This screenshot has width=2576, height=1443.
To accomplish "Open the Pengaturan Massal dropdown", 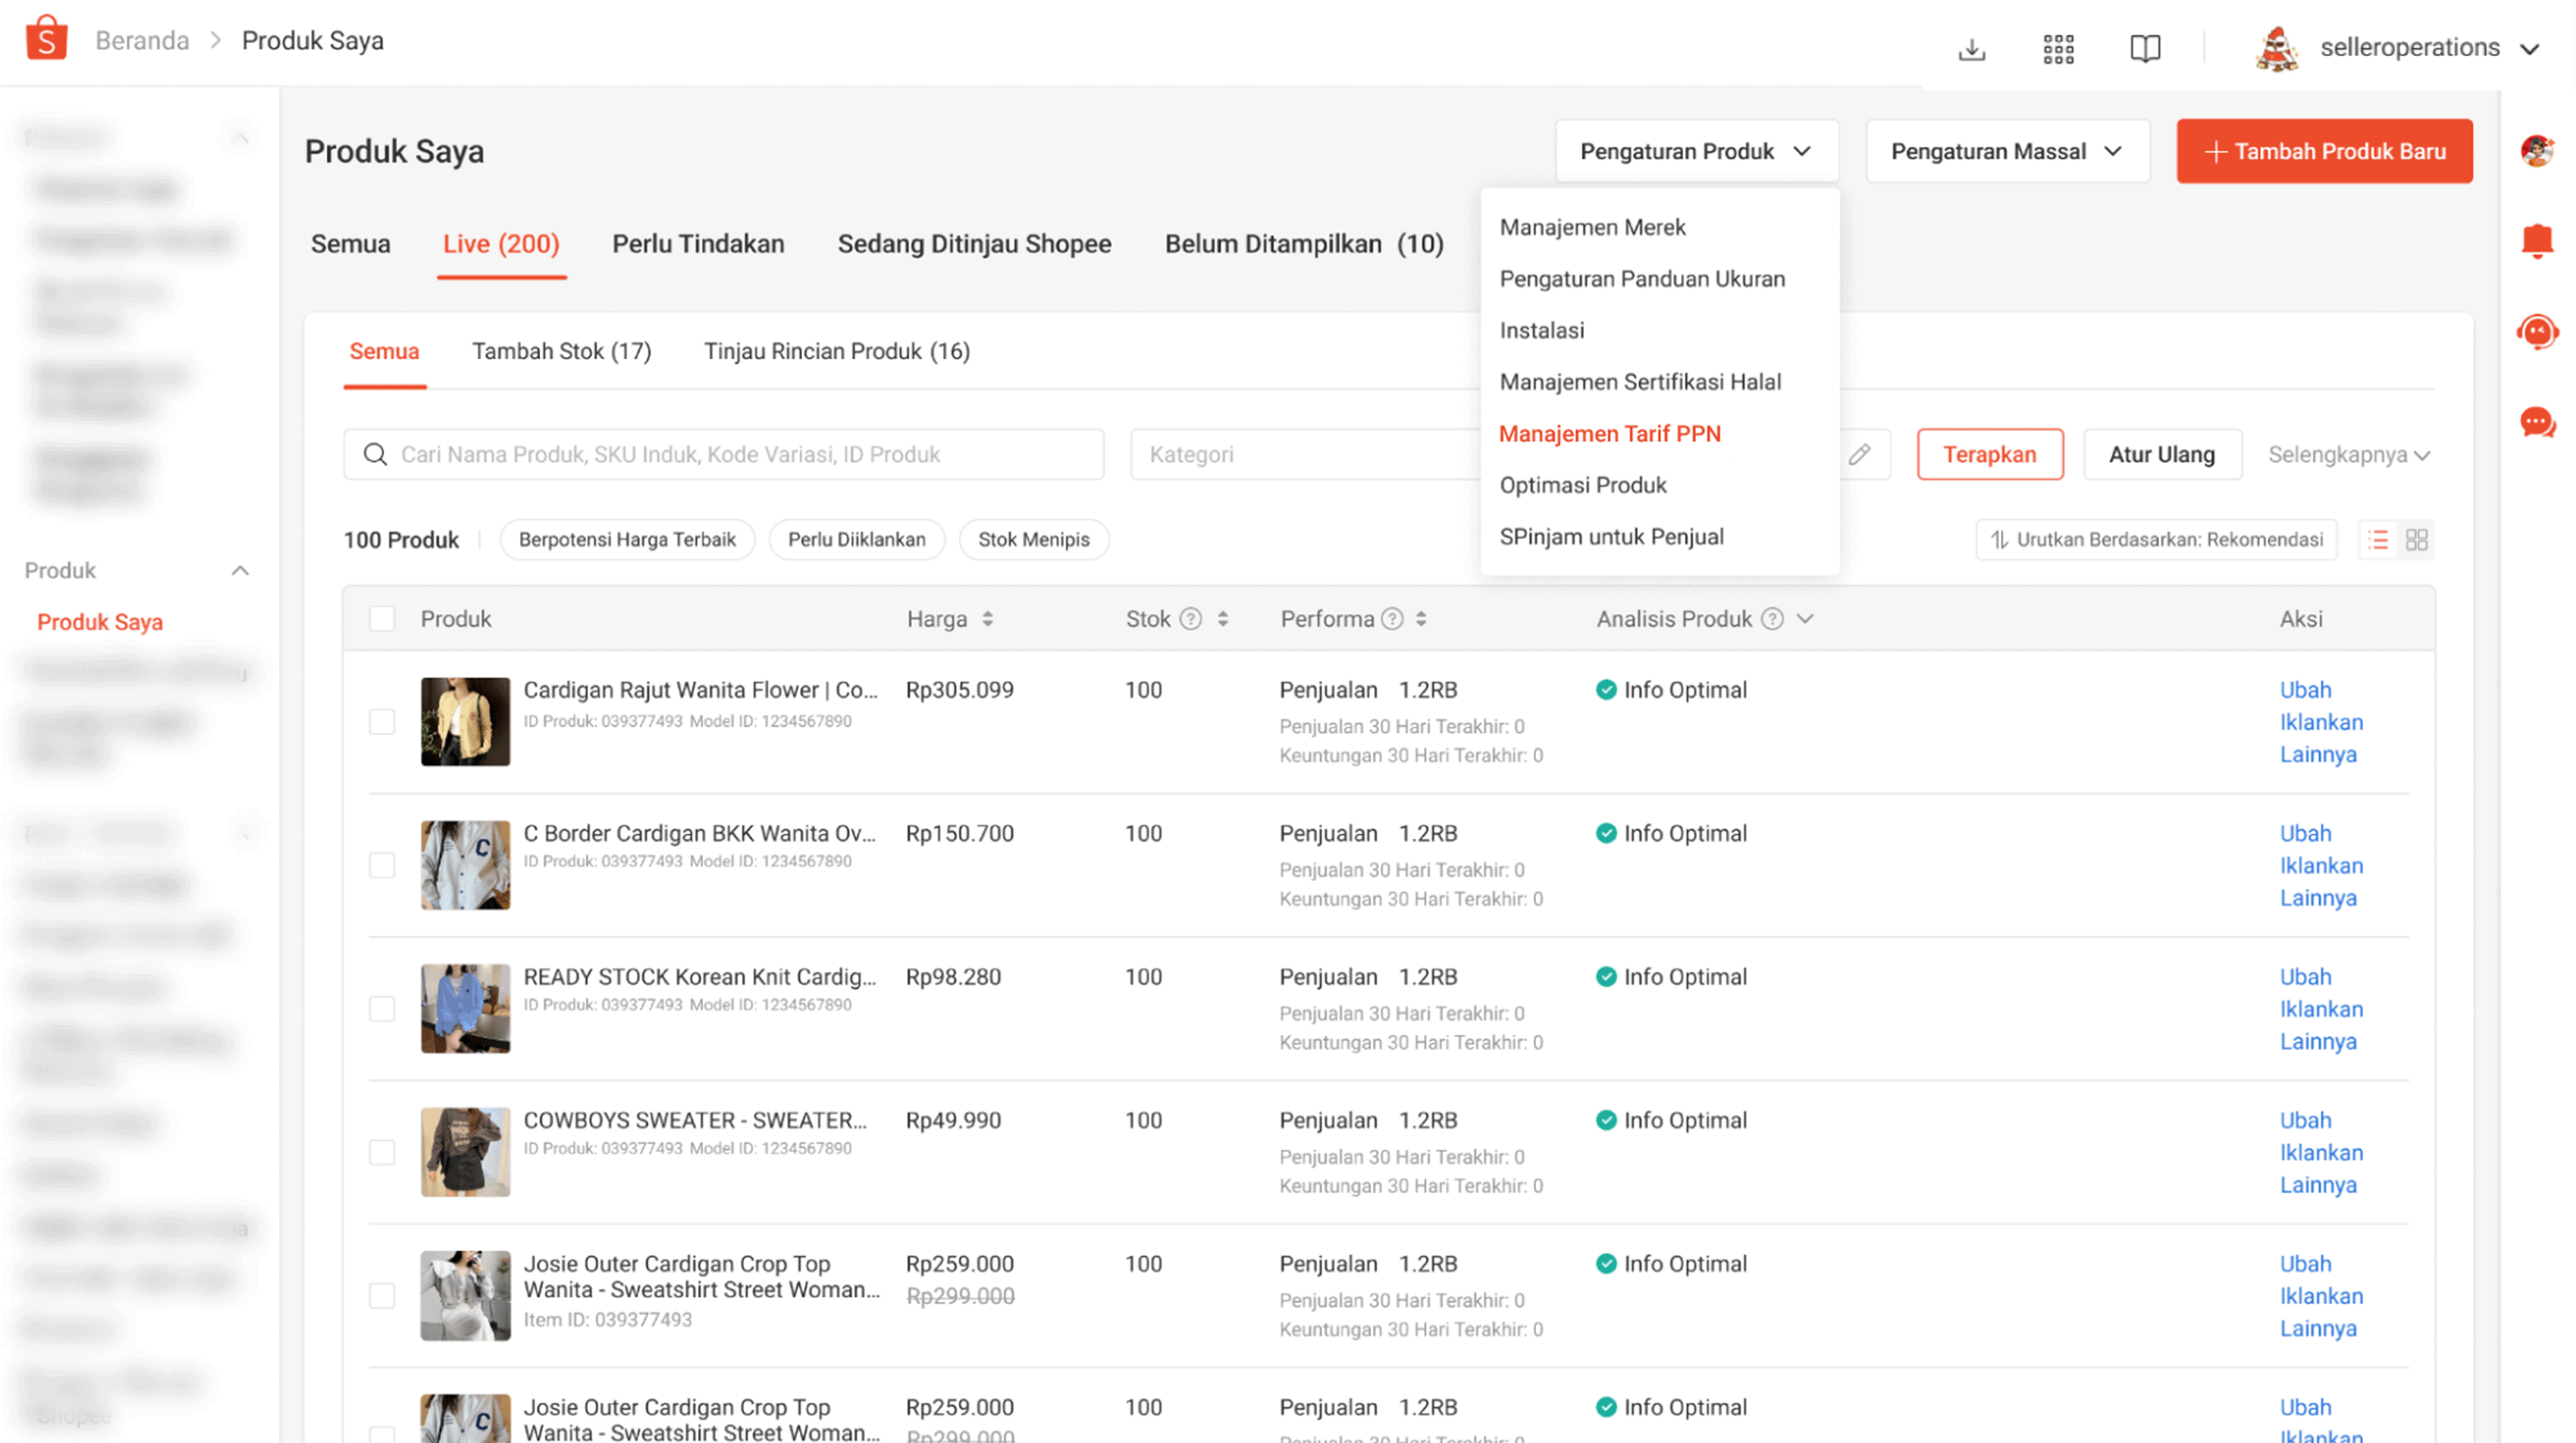I will 2007,151.
